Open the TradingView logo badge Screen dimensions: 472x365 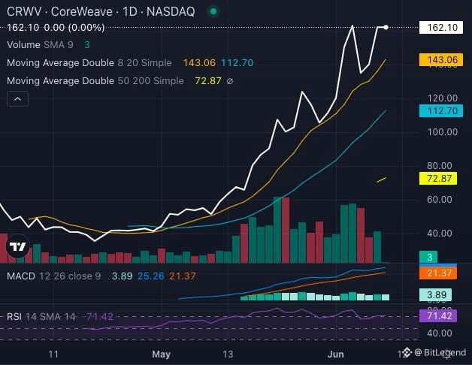(x=18, y=246)
